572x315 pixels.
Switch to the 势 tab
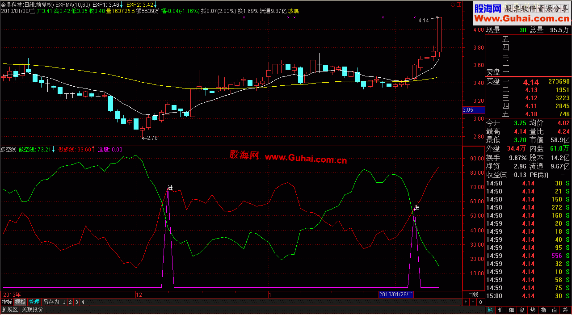pos(533,310)
